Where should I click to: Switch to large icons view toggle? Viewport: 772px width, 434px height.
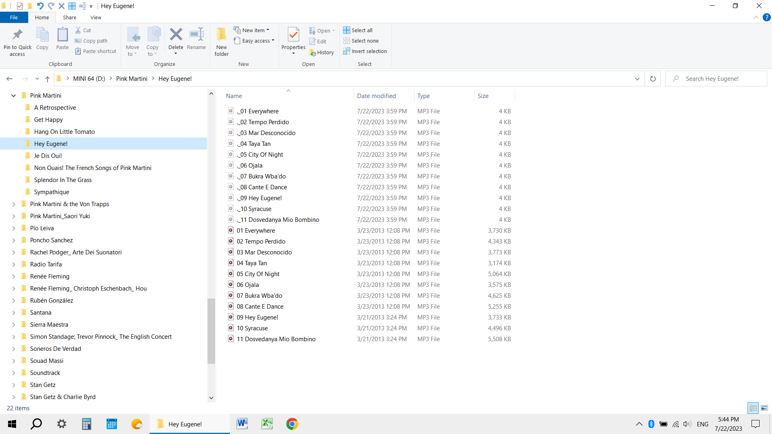click(x=764, y=408)
